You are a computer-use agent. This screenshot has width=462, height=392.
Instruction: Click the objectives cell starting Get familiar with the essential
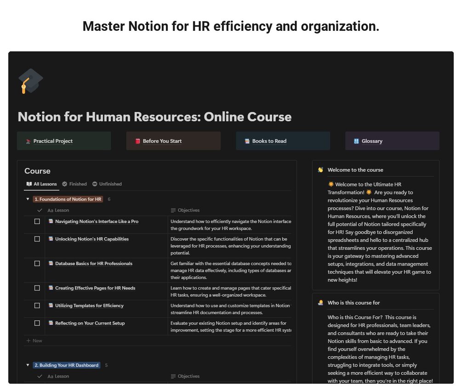pos(230,270)
